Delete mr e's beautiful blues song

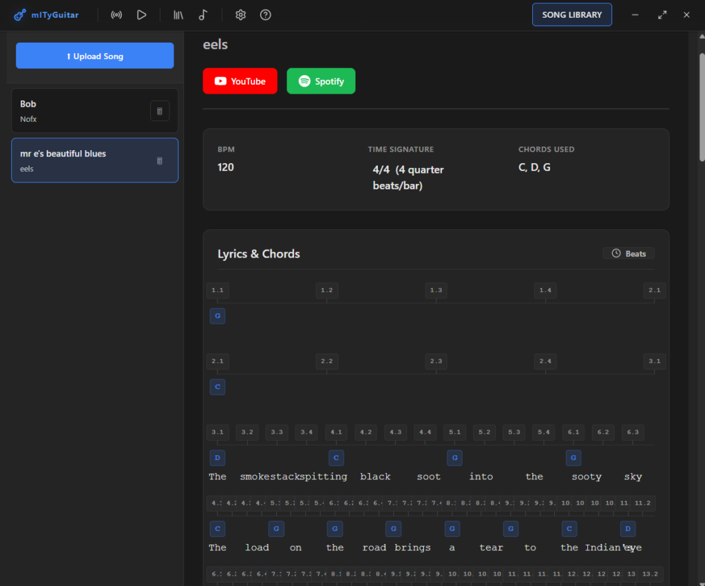(x=160, y=160)
